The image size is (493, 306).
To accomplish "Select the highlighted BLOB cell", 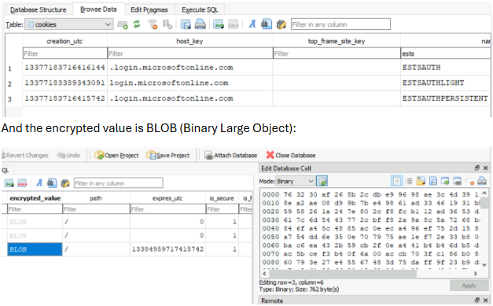I will click(x=35, y=249).
